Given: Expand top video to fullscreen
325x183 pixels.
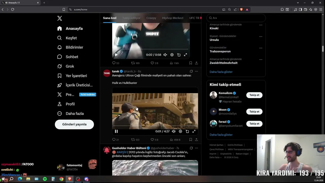Looking at the screenshot, I should click(x=185, y=55).
